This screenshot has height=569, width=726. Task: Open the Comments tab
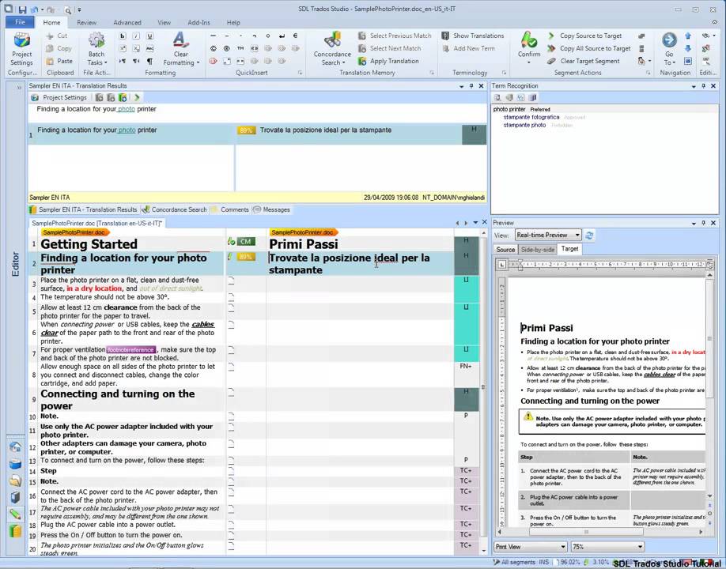point(230,209)
